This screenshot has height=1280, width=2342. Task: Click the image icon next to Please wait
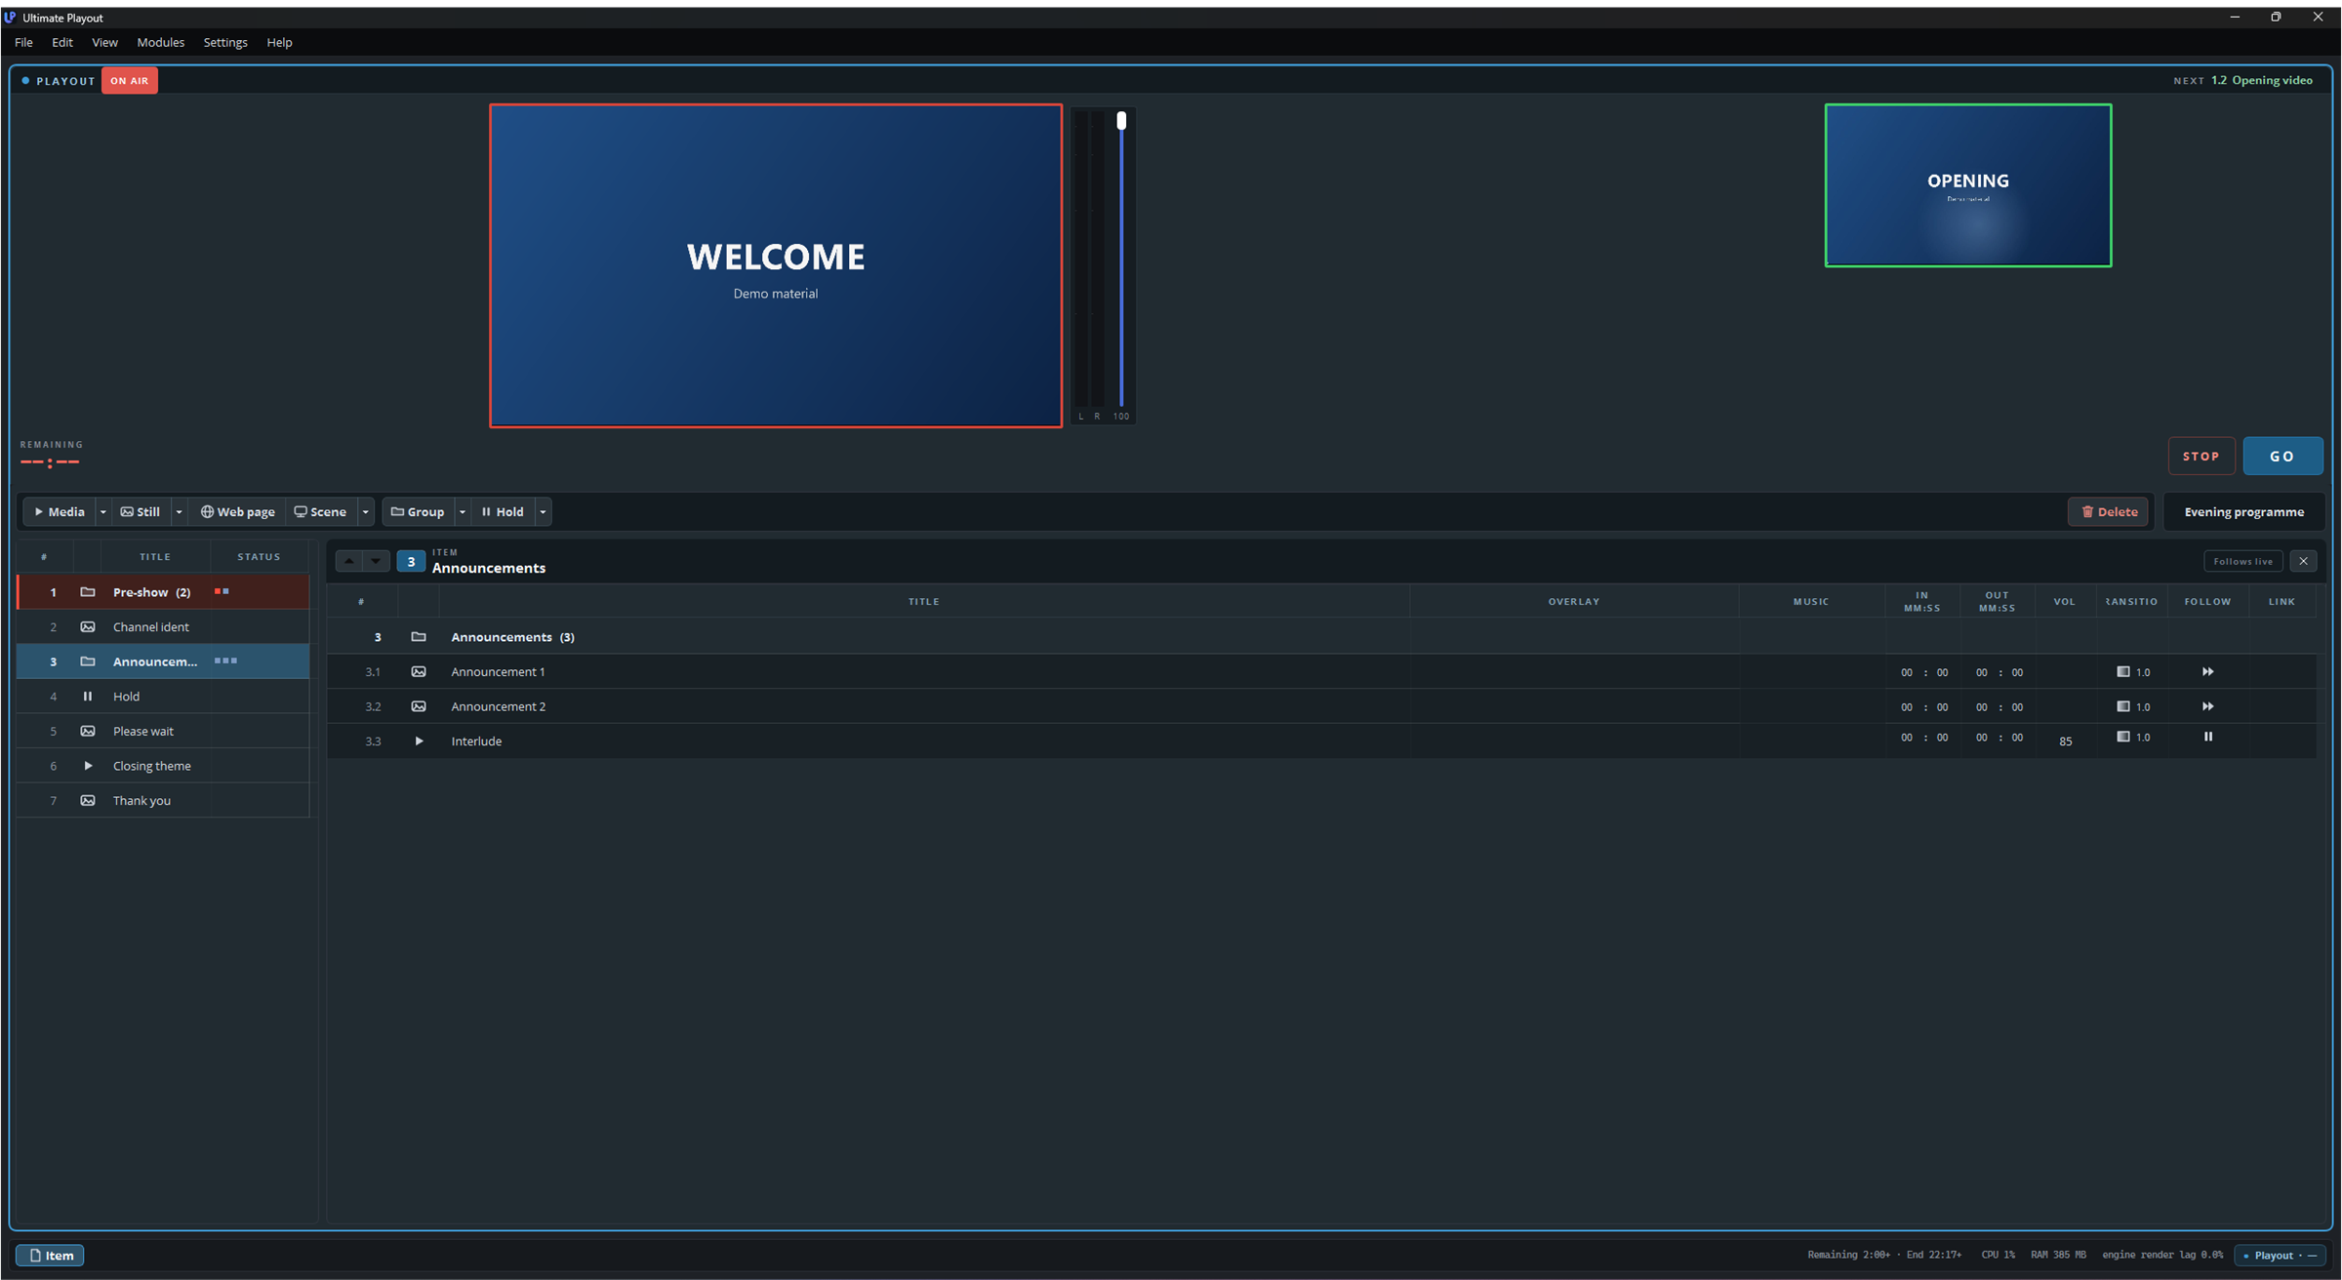point(88,731)
